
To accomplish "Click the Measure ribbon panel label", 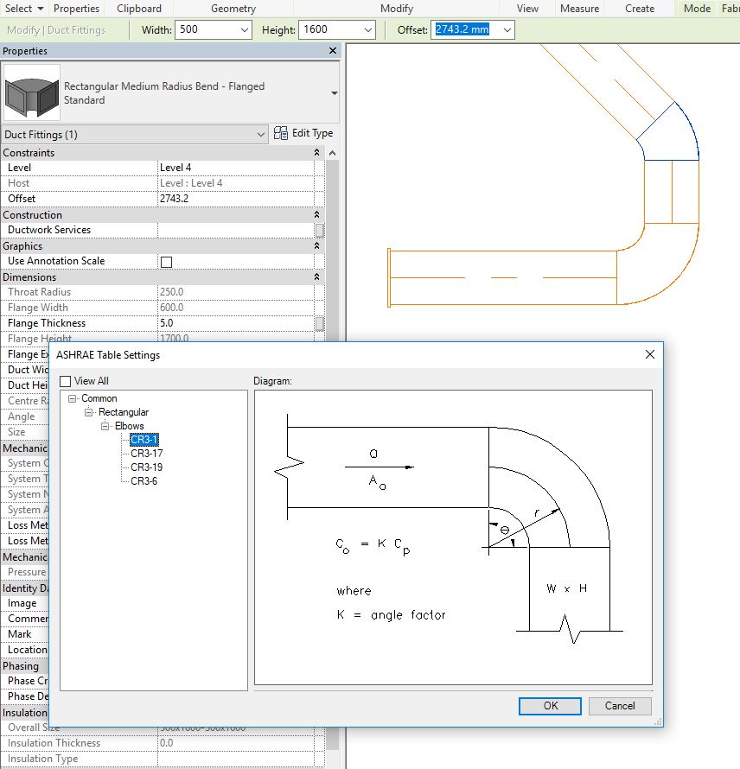I will pyautogui.click(x=579, y=9).
